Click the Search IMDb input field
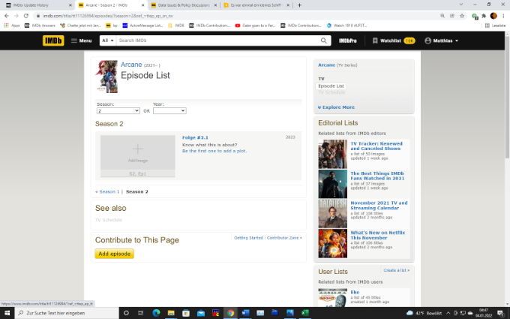The width and height of the screenshot is (510, 319). 217,41
